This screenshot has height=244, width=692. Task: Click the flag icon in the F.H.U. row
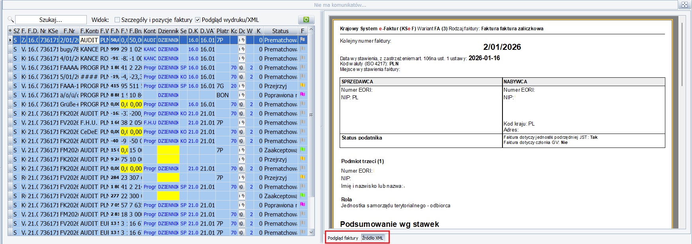pyautogui.click(x=303, y=122)
